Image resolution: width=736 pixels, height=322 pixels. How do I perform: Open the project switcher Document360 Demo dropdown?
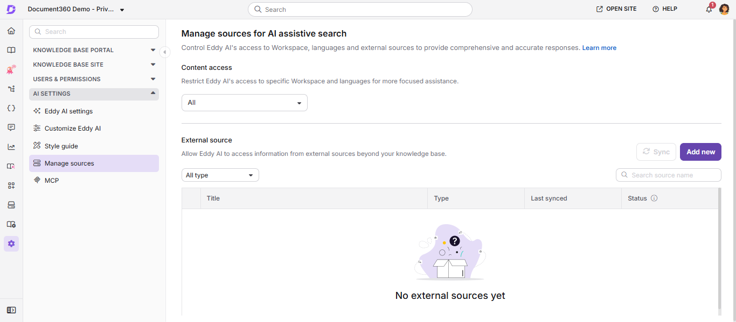click(x=76, y=9)
